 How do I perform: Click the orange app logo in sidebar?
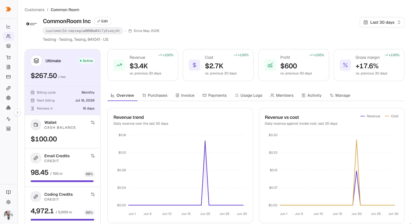(x=8, y=9)
